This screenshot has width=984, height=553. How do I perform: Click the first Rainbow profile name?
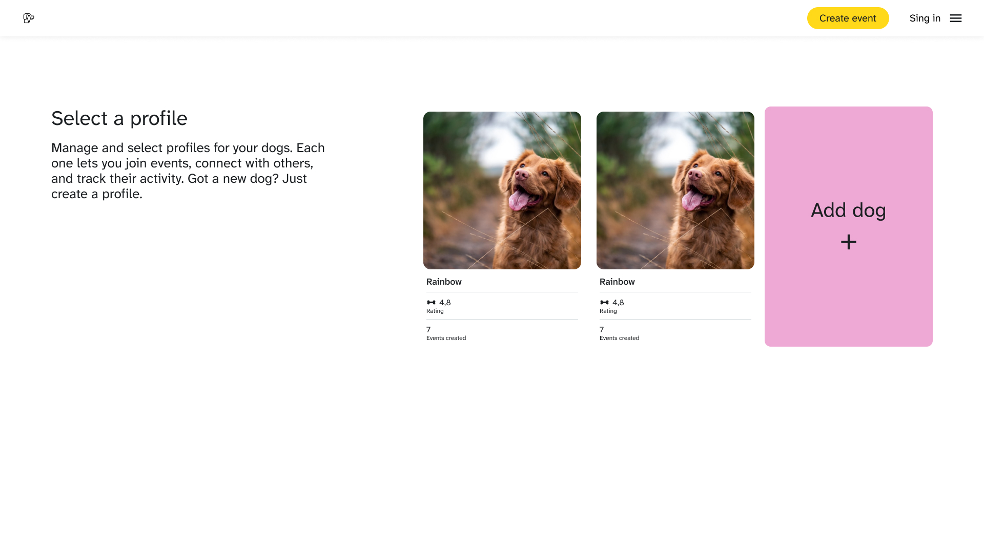point(444,282)
